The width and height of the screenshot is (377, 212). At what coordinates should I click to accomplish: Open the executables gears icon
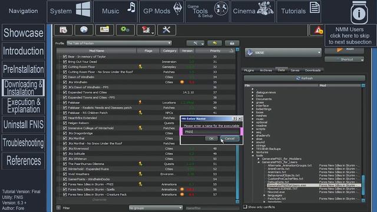[125, 30]
